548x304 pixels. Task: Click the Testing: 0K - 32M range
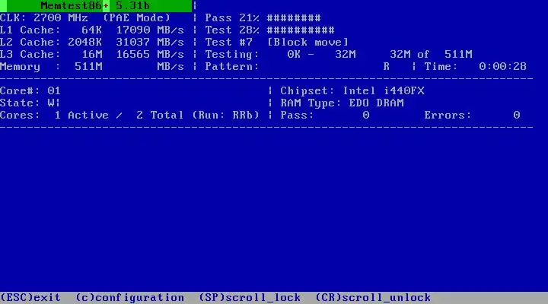pos(281,55)
